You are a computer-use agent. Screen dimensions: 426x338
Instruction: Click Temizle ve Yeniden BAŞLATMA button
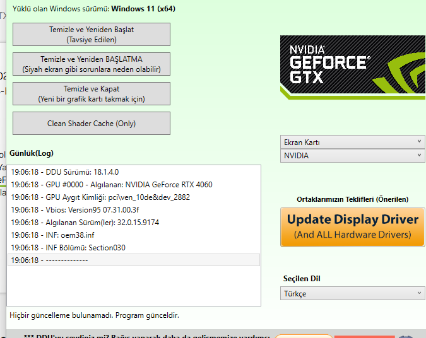92,64
